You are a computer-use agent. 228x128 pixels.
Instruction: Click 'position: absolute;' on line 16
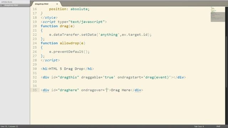click(69, 9)
